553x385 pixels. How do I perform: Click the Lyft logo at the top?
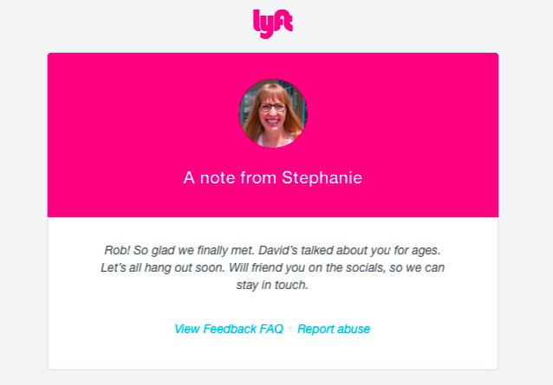tap(272, 23)
